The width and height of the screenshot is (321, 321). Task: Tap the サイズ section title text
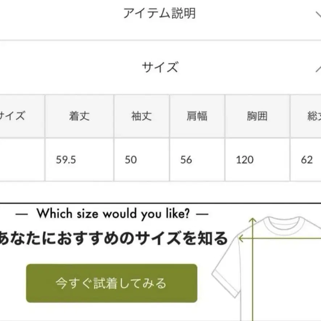point(160,68)
